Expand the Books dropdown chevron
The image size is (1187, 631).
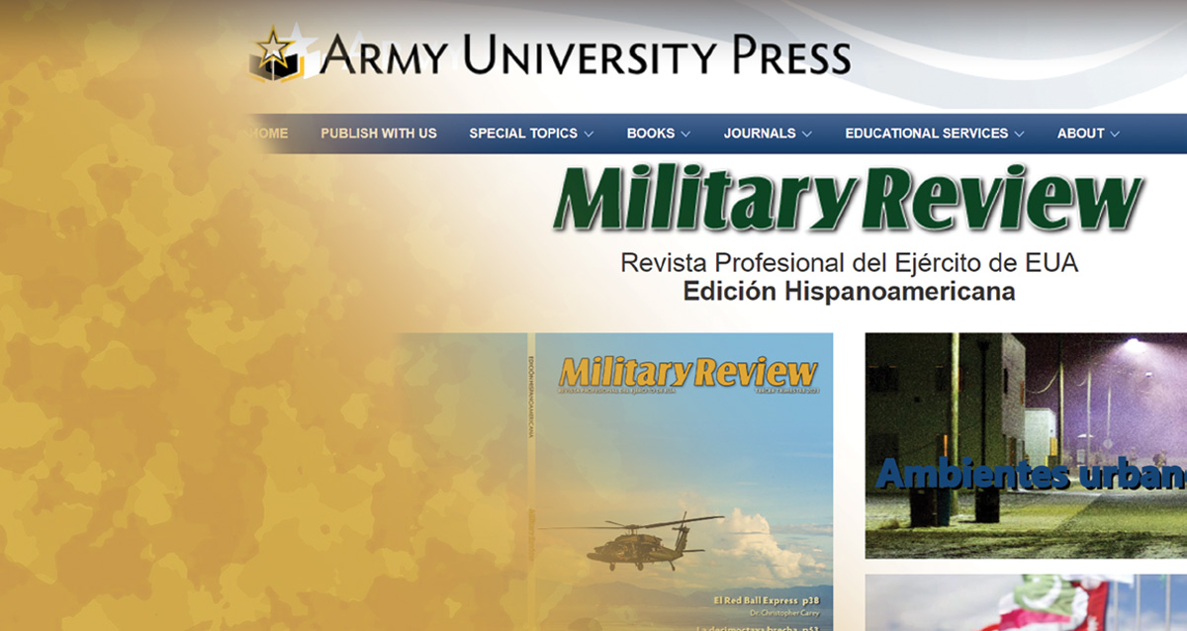(x=685, y=134)
